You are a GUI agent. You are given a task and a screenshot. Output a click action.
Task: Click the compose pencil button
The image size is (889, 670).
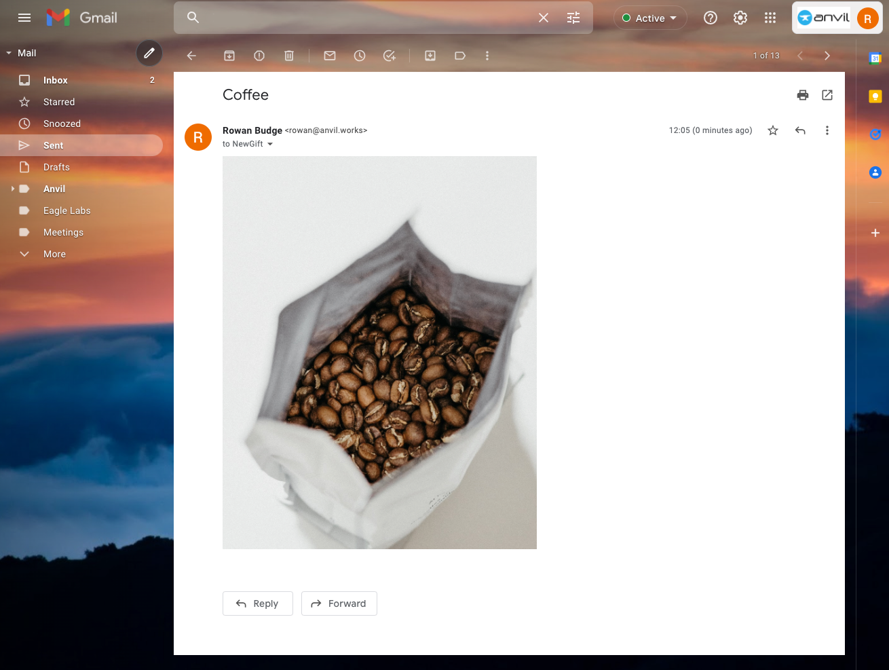click(x=149, y=53)
